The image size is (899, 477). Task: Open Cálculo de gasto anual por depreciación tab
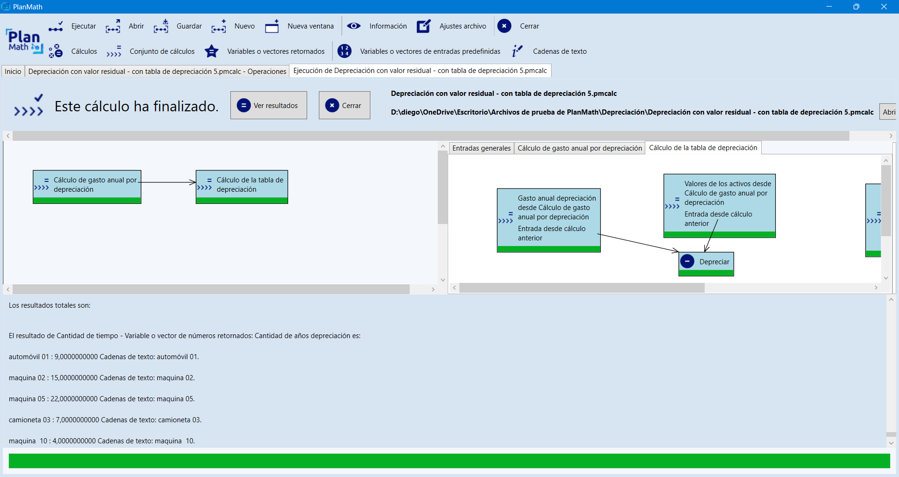(x=580, y=148)
